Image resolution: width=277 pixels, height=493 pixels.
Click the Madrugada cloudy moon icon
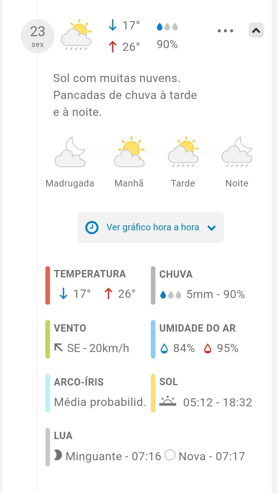(x=70, y=152)
